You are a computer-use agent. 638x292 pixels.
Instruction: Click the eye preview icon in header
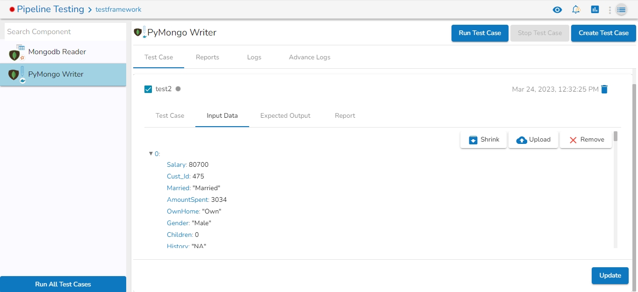[557, 9]
